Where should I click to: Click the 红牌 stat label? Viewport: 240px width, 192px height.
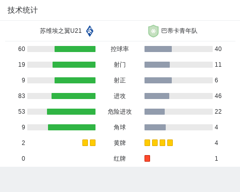click(120, 159)
